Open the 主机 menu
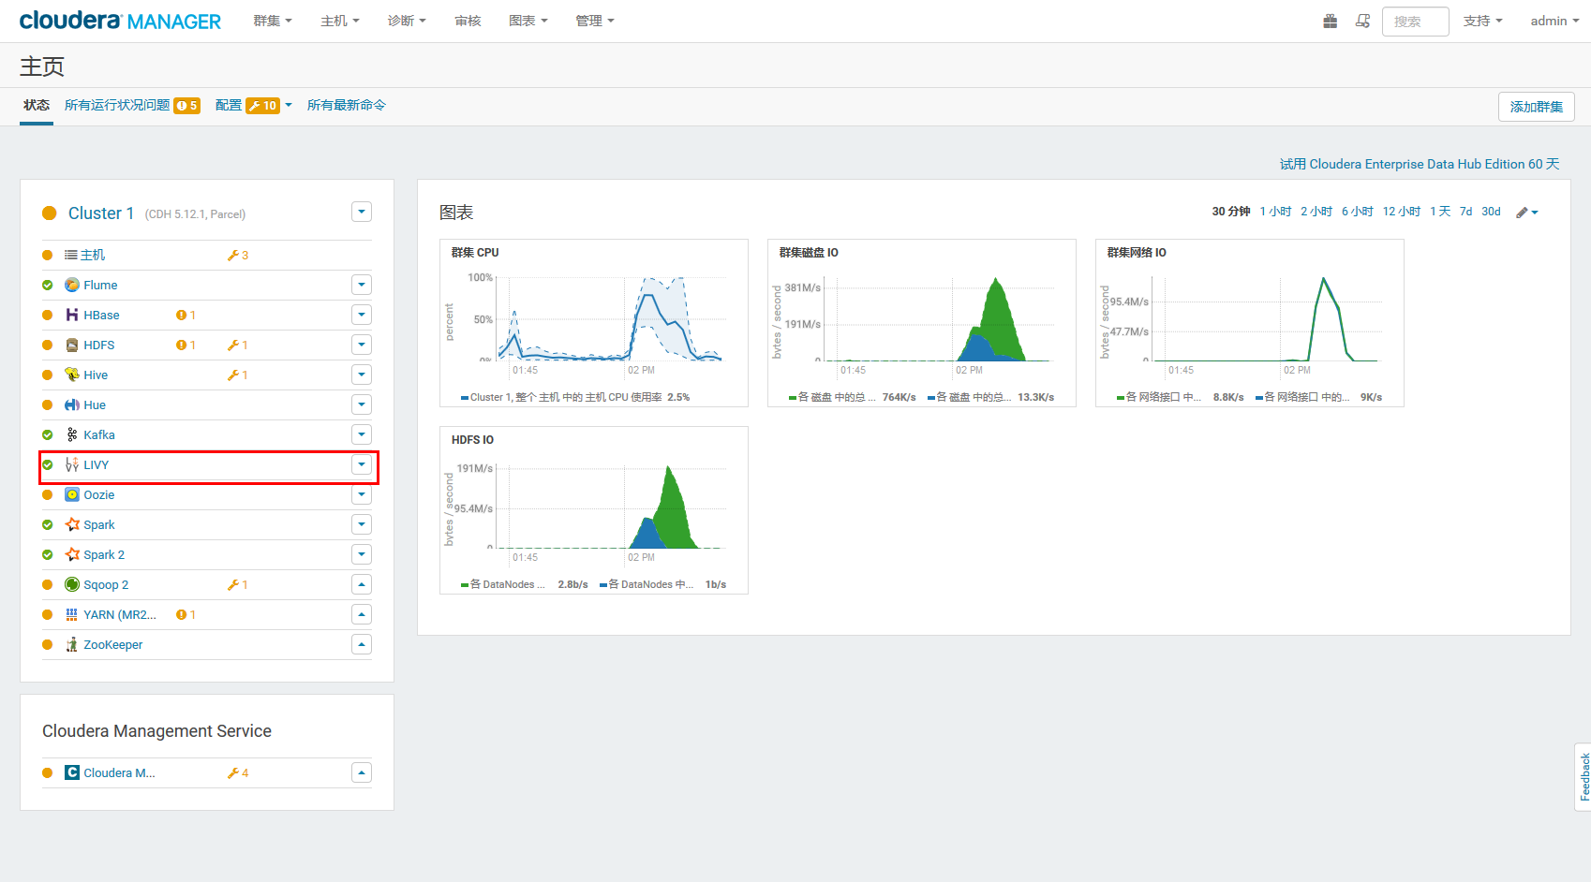1591x882 pixels. [340, 21]
